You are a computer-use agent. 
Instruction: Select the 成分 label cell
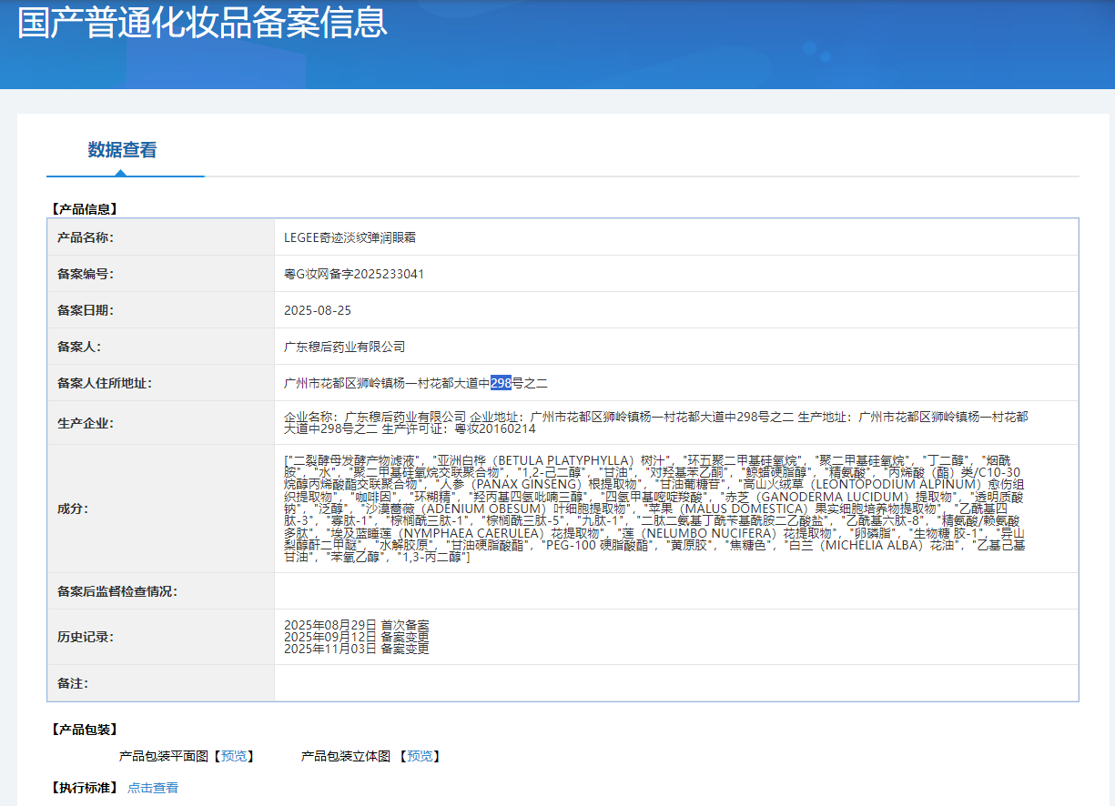161,509
